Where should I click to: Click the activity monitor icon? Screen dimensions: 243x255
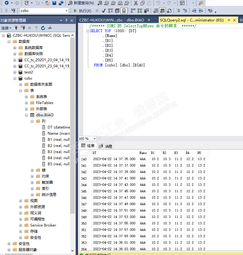182,3
